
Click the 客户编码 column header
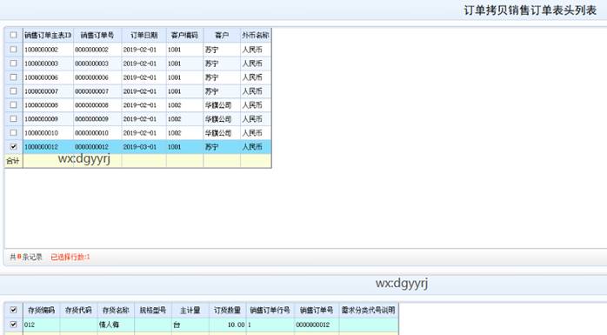pos(184,36)
